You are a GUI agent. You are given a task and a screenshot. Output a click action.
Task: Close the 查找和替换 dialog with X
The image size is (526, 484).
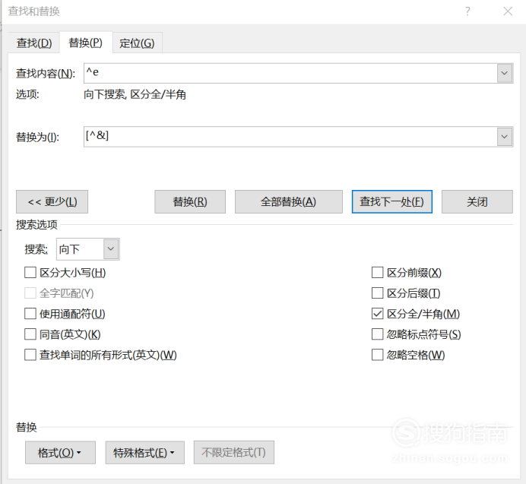click(x=508, y=11)
